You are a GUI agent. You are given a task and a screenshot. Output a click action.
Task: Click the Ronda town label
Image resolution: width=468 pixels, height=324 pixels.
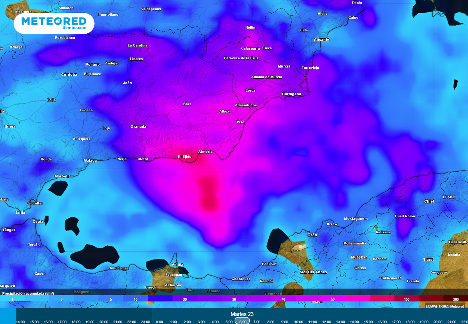tap(46, 159)
